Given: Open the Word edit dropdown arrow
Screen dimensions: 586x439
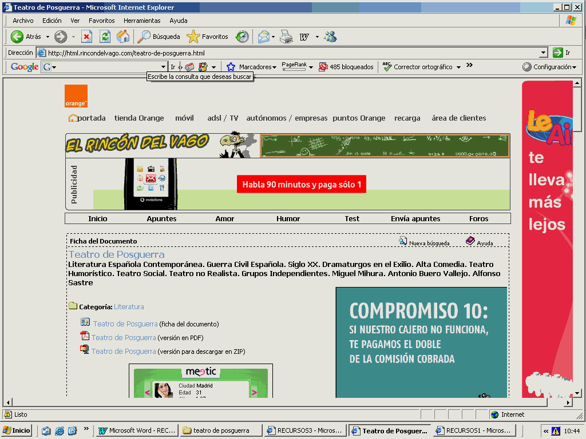Looking at the screenshot, I should [x=317, y=37].
